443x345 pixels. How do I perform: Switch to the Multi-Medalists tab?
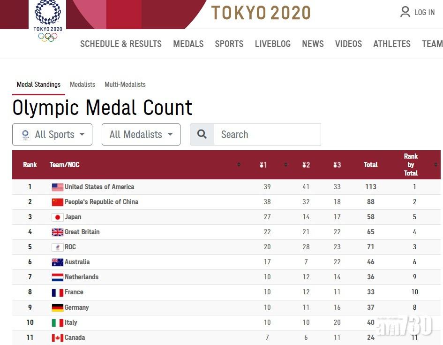coord(125,84)
